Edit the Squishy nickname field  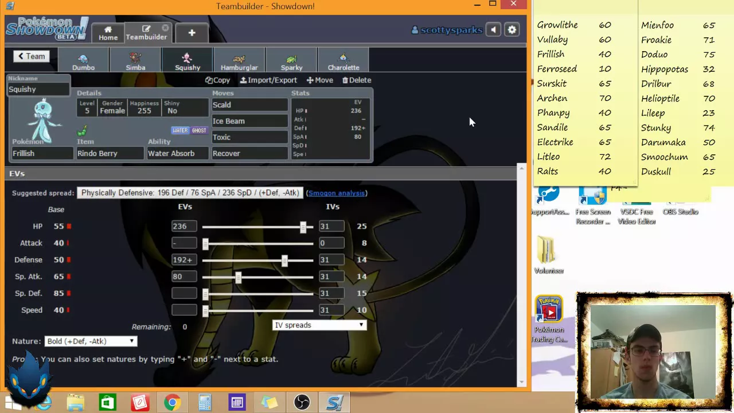38,89
